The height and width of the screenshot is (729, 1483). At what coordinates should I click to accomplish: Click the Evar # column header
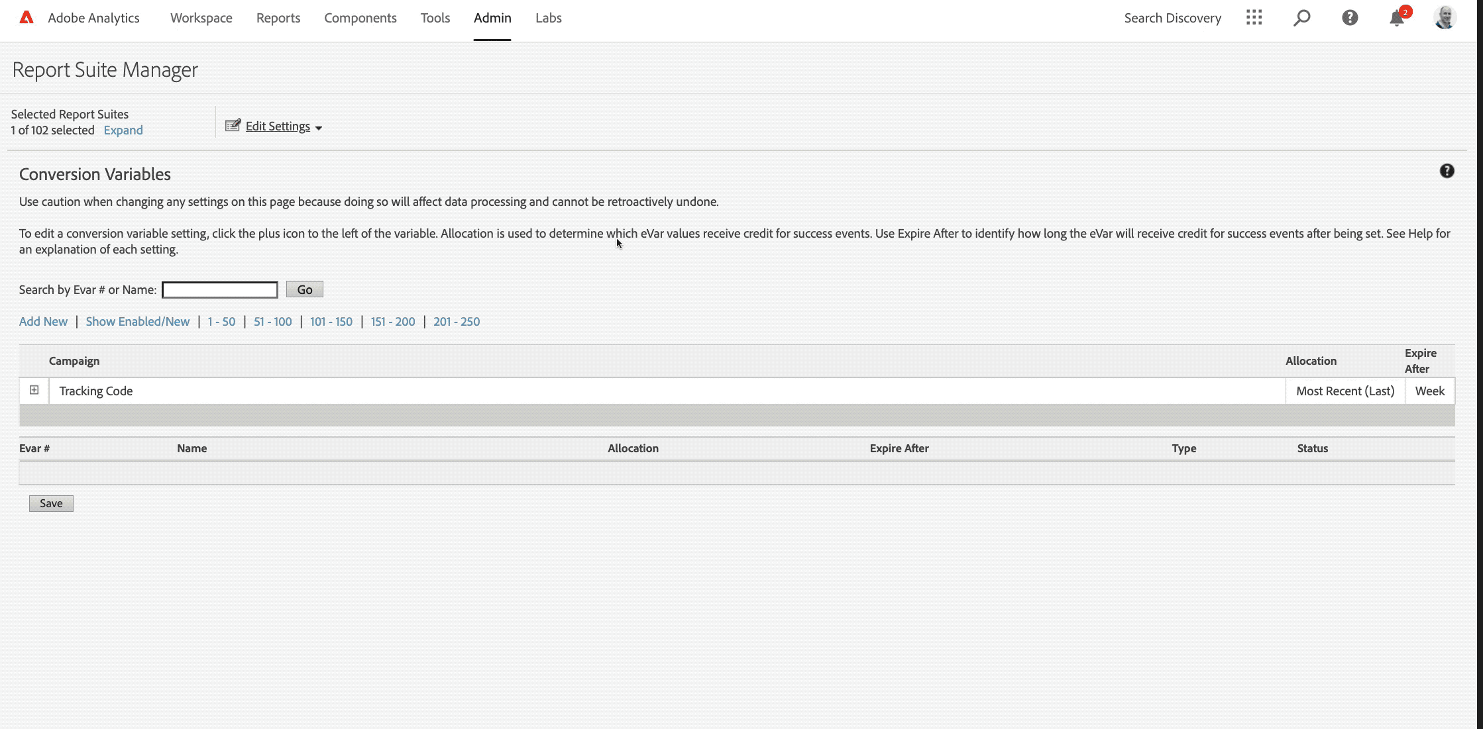tap(34, 448)
